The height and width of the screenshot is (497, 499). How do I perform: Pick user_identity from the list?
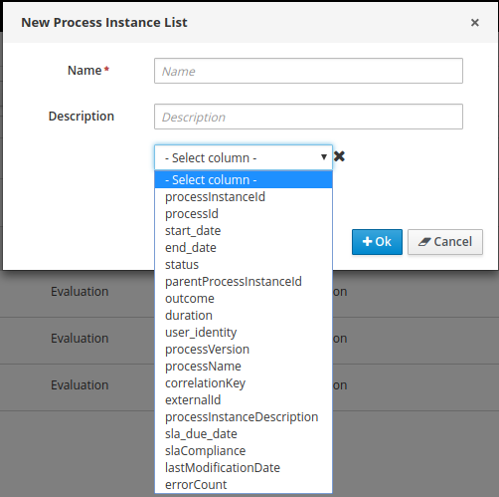click(244, 333)
